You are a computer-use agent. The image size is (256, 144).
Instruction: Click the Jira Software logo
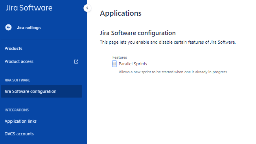(x=29, y=8)
